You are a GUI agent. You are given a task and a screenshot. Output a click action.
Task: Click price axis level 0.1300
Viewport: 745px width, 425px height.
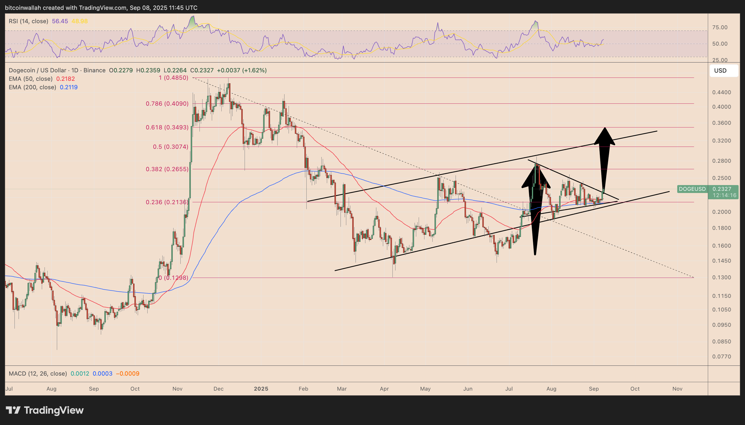coord(721,277)
